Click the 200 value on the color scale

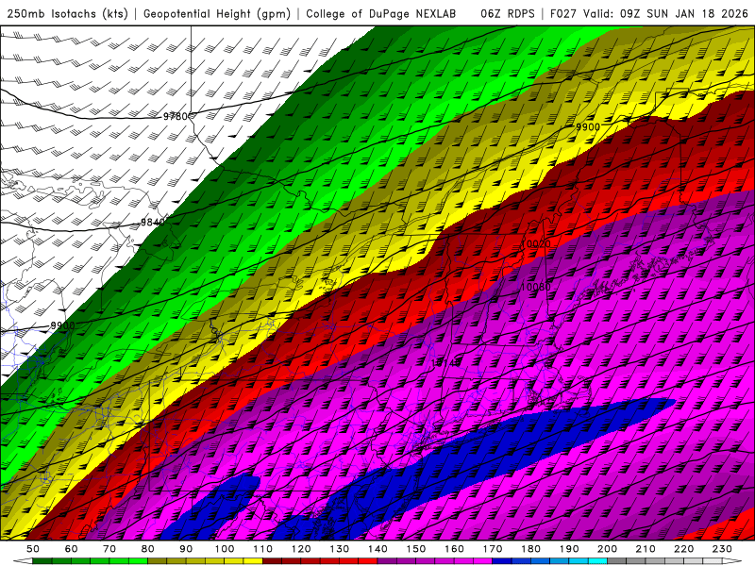pos(608,549)
